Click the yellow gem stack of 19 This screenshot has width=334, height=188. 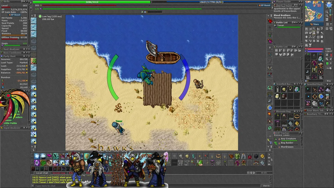pyautogui.click(x=297, y=124)
